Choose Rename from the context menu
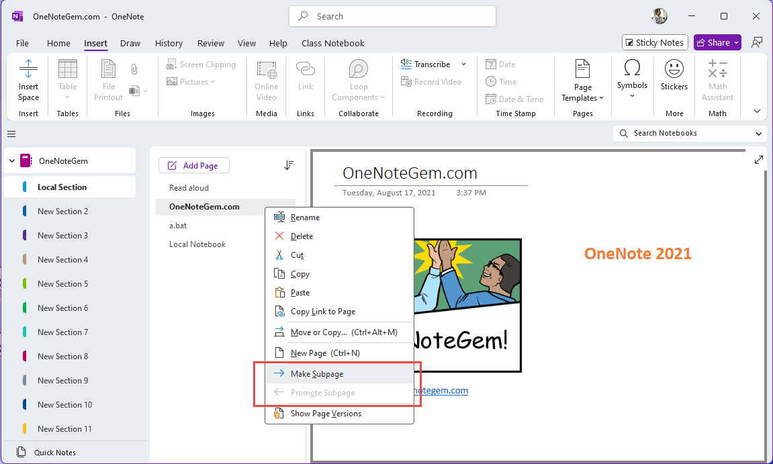 pyautogui.click(x=339, y=218)
